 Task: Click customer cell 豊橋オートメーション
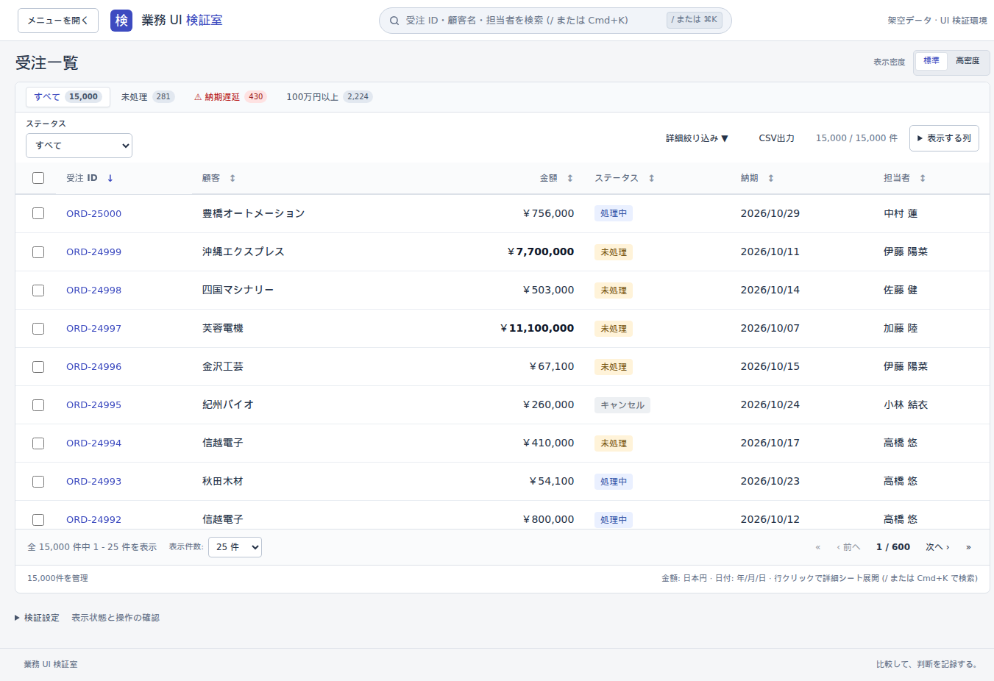coord(253,213)
